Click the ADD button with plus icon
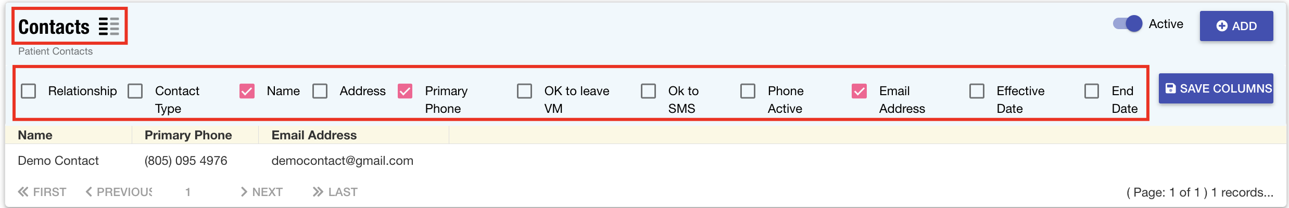This screenshot has width=1289, height=208. (1236, 26)
